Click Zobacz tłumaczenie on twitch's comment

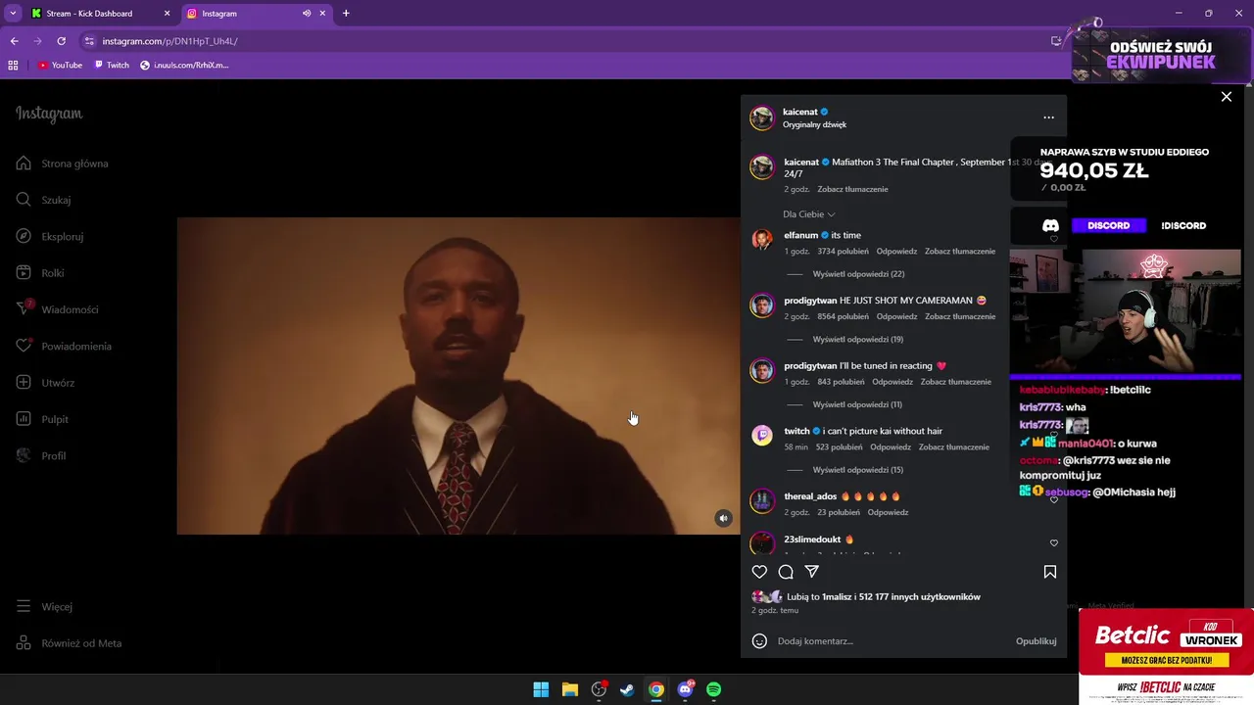coord(954,447)
